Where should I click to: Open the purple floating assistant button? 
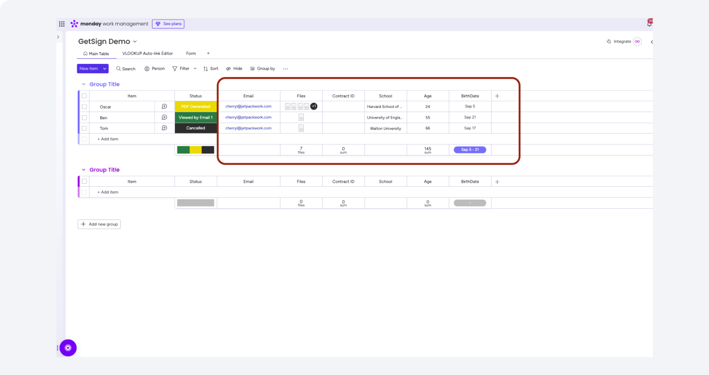pyautogui.click(x=68, y=348)
